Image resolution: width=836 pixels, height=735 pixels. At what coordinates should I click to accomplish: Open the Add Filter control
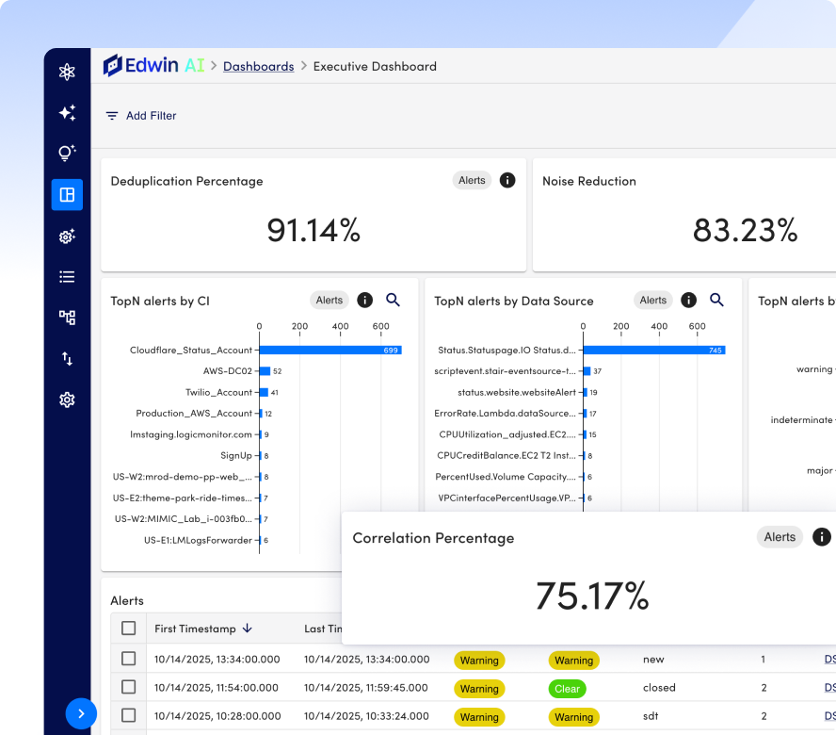tap(140, 116)
